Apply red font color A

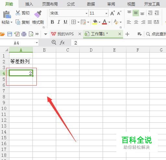(x=105, y=22)
